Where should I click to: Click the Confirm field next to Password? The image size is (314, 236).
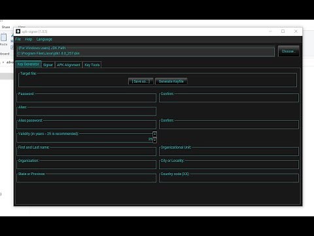click(229, 98)
